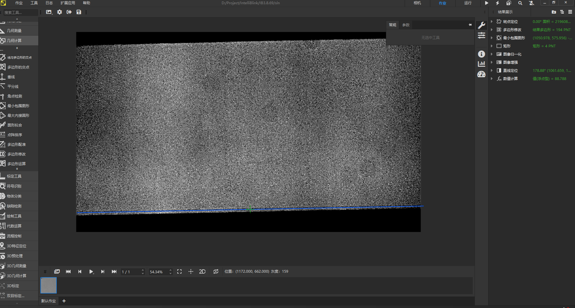The height and width of the screenshot is (308, 575).
Task: Expand the 斑点定位 result node
Action: tap(492, 21)
